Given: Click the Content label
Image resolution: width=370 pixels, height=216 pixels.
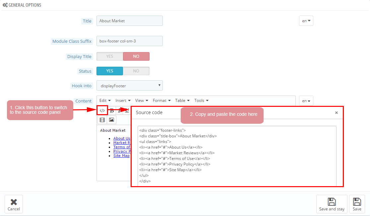Looking at the screenshot, I should [83, 101].
